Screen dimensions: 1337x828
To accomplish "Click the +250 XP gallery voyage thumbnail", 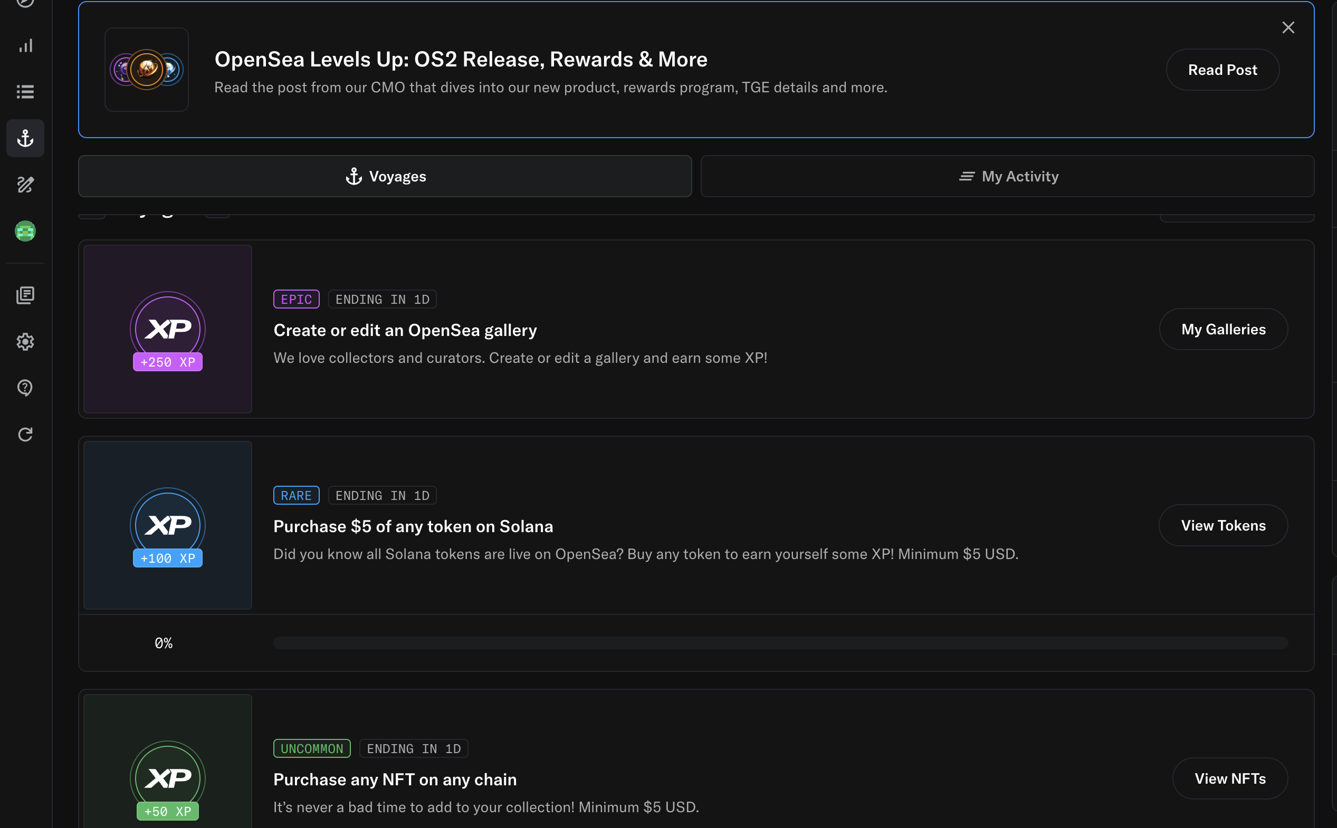I will coord(168,329).
